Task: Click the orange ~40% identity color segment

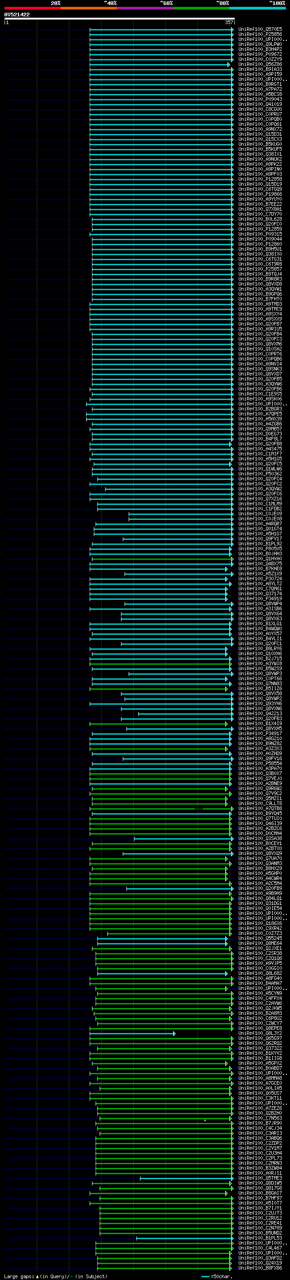Action: coord(89,8)
